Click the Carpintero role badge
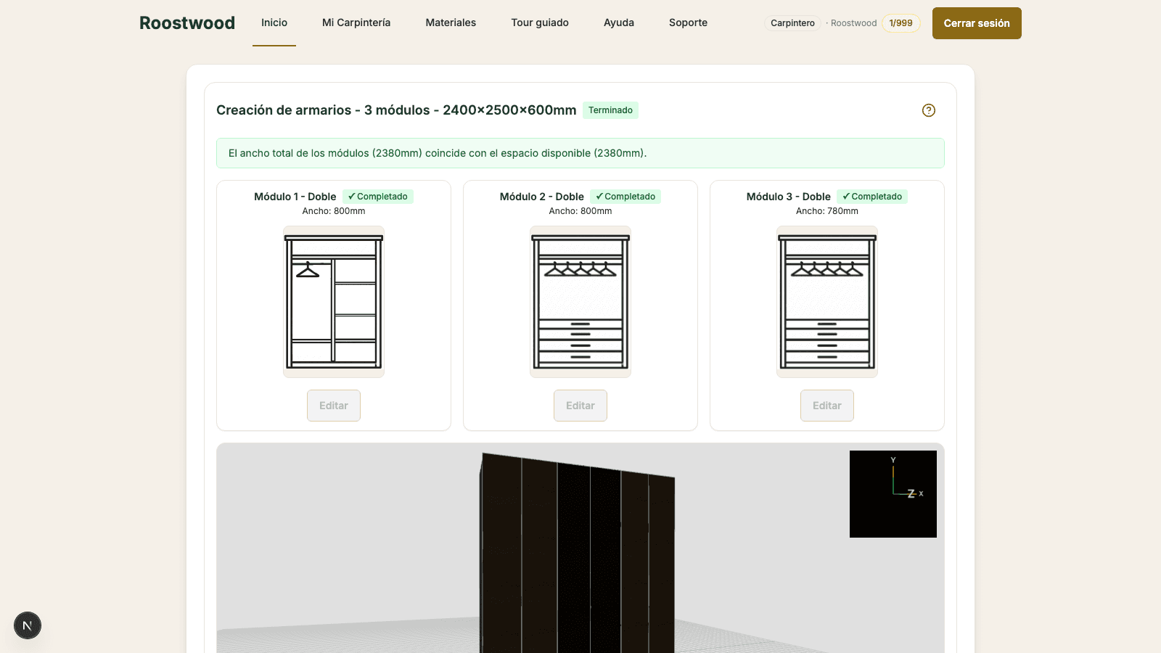Screen dimensions: 1161x653 (792, 23)
